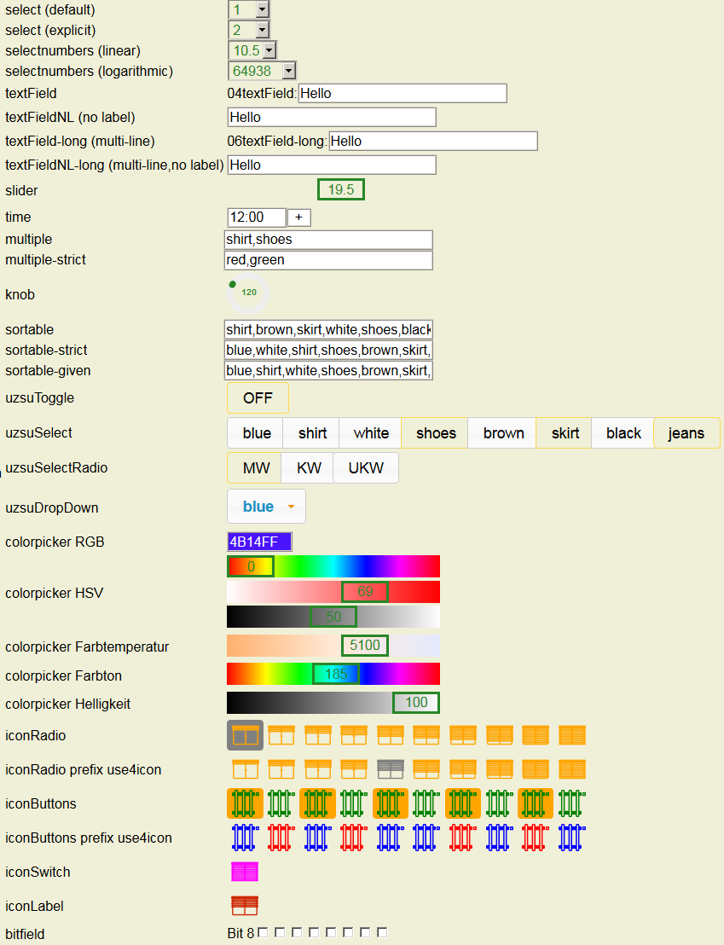Screen dimensions: 724x945
Task: Expand the logarithmic selectnumbers dropdown showing 64938
Action: (x=263, y=71)
